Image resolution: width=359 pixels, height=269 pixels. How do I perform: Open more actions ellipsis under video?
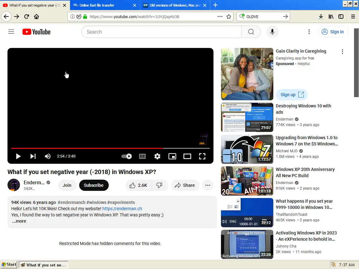[x=208, y=185]
